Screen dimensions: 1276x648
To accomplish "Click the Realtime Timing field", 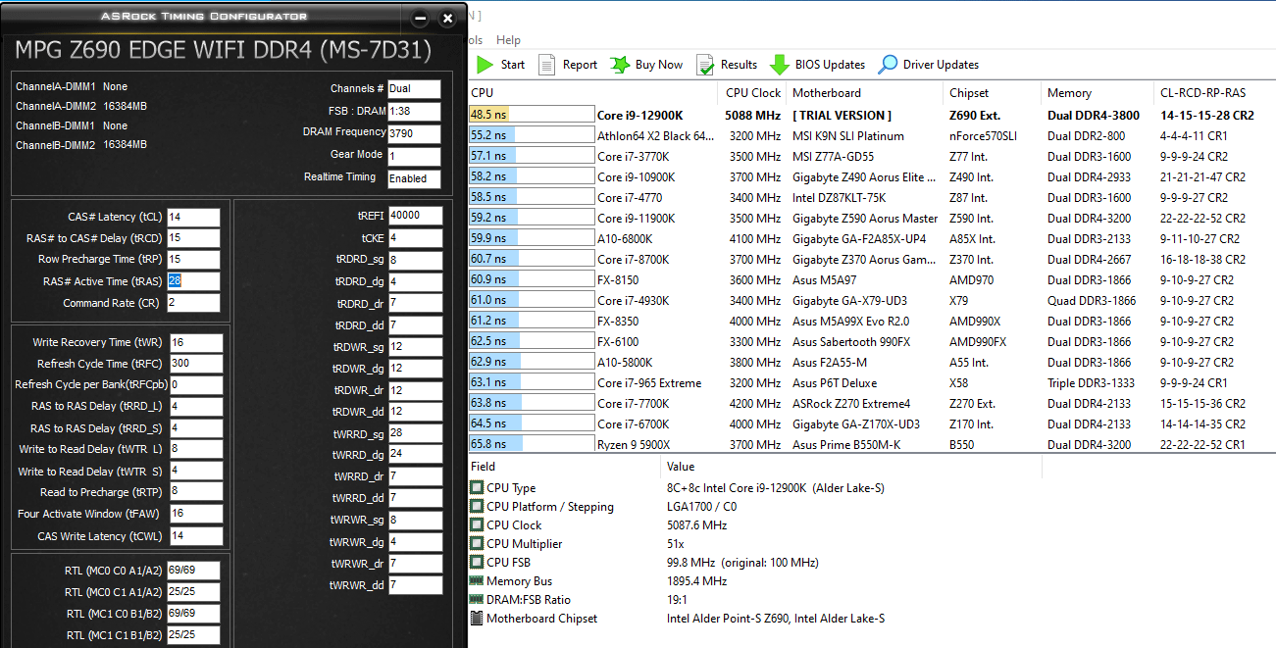I will tap(414, 178).
